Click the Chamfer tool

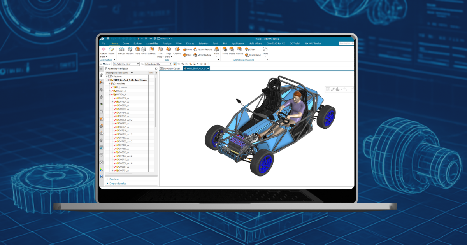pos(177,51)
